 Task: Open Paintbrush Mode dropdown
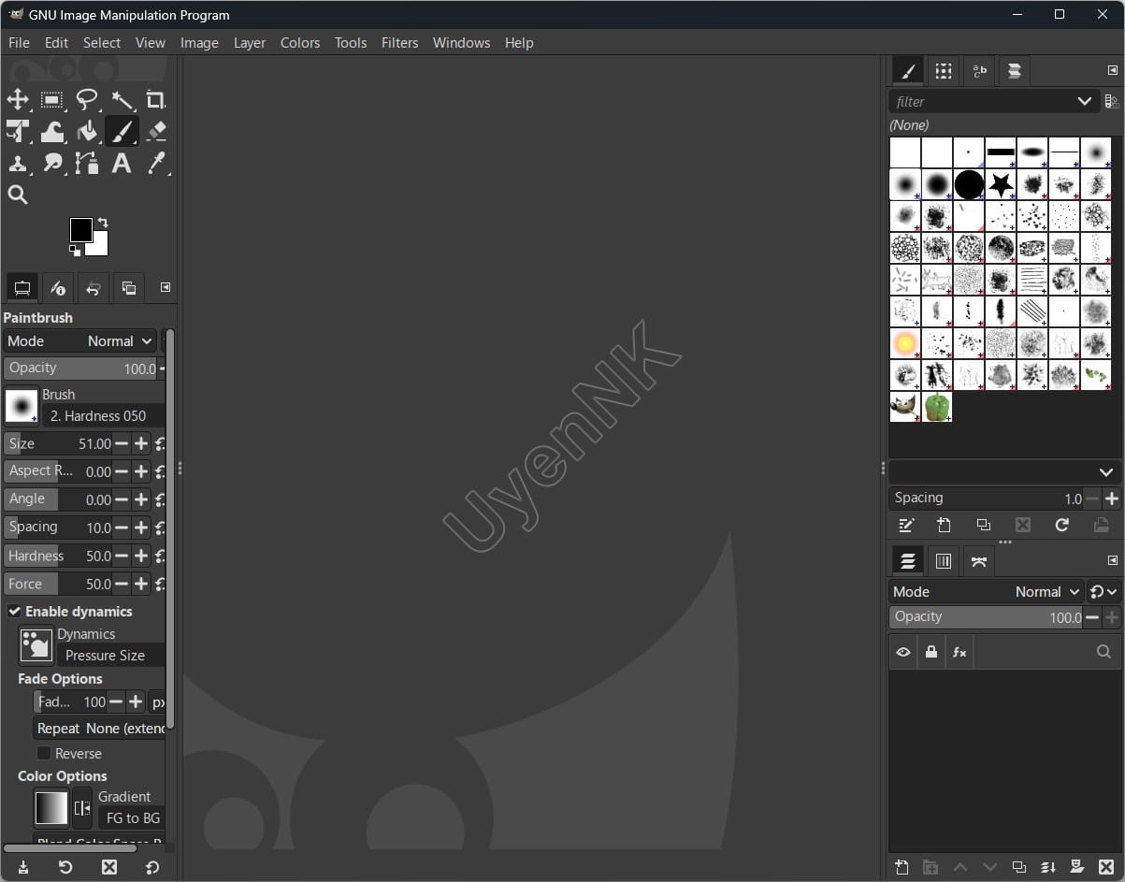click(79, 341)
